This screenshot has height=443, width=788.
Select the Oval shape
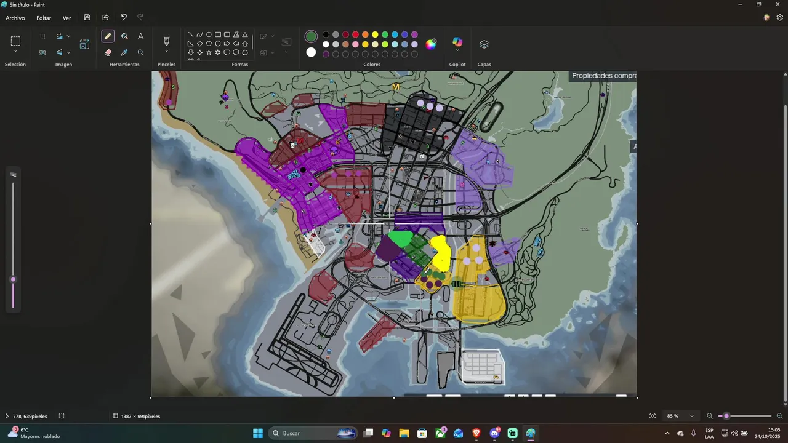coord(209,35)
